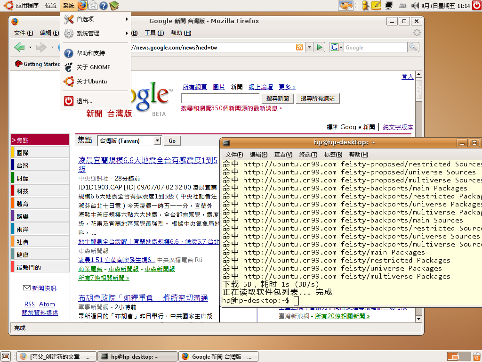Launch Firefox from the top panel icon
This screenshot has width=482, height=362.
[82, 6]
